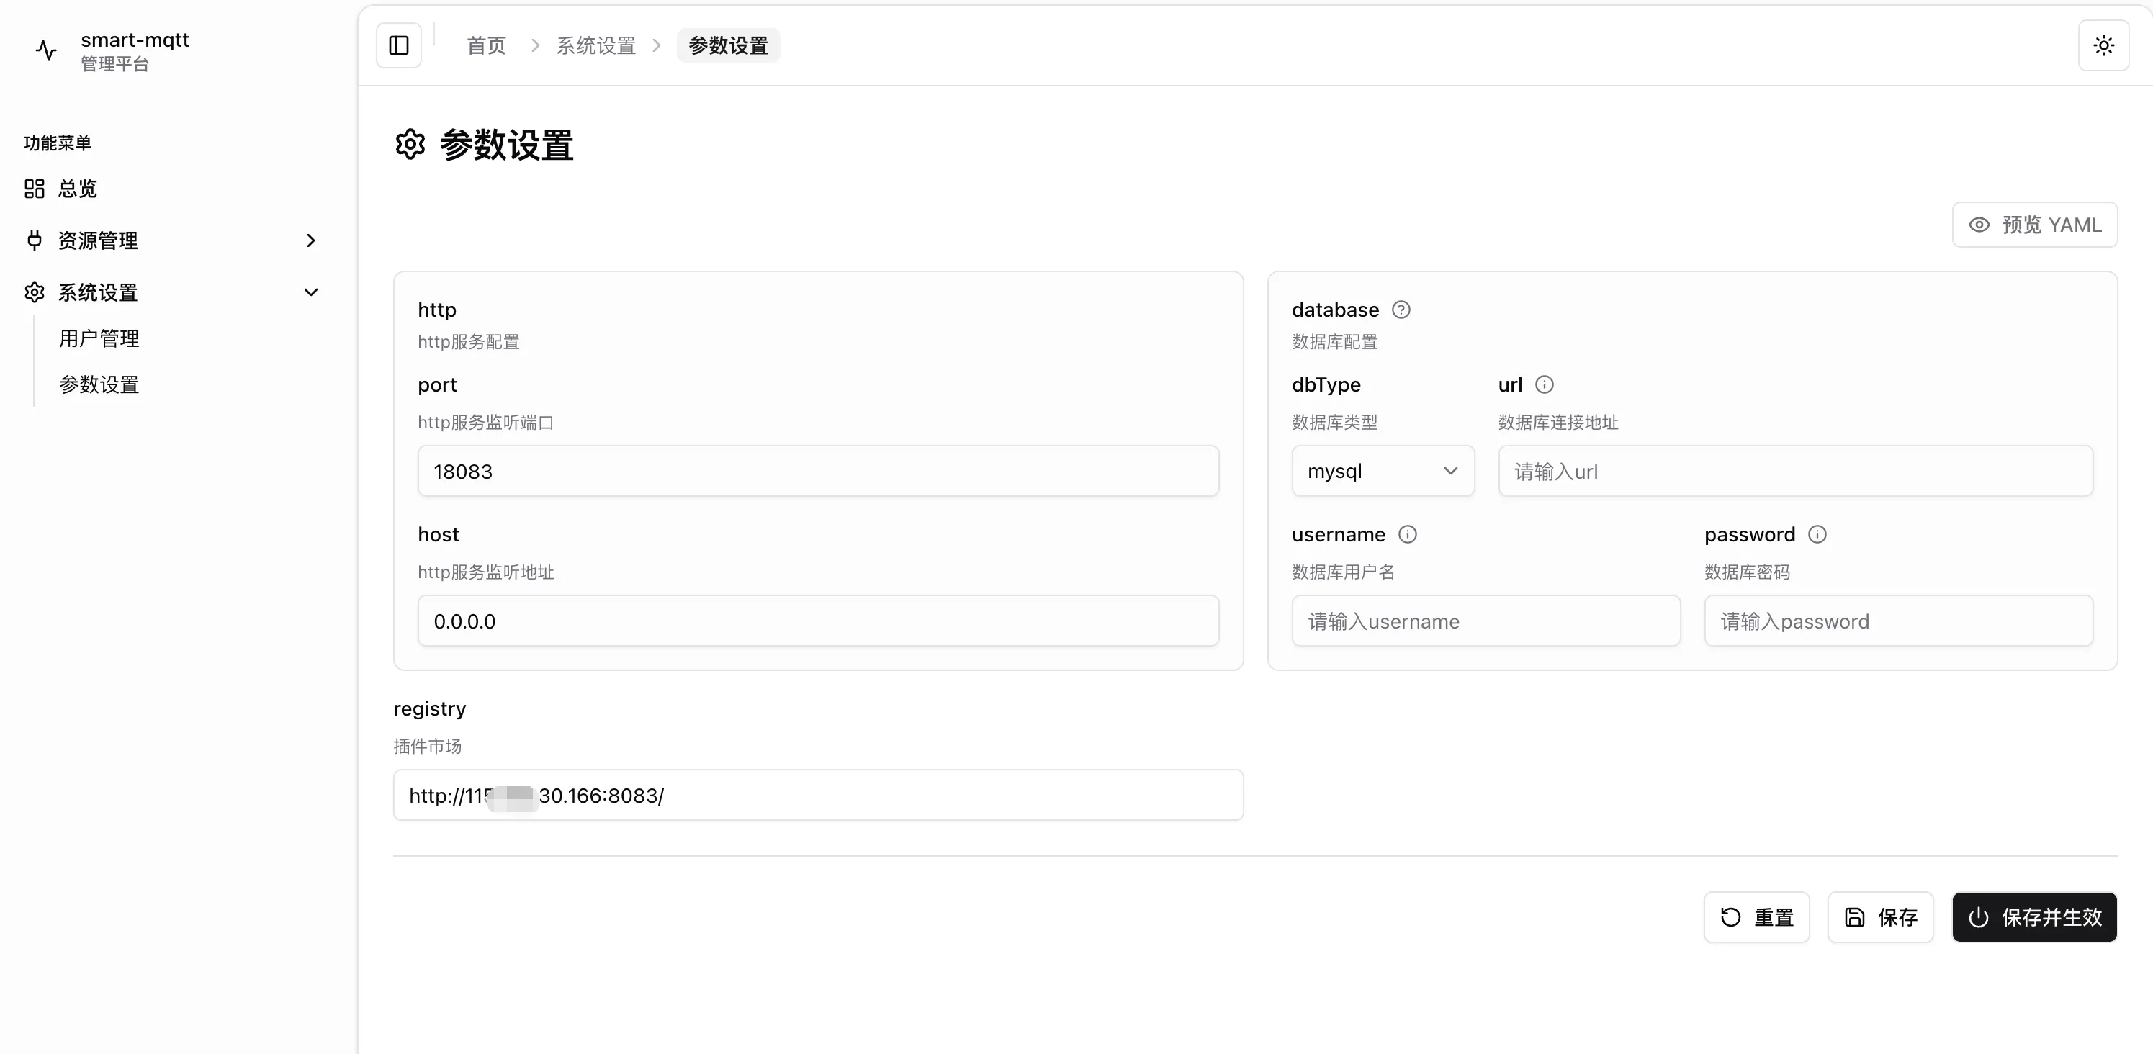The image size is (2153, 1054).
Task: Go to 首页 via the breadcrumb
Action: (x=485, y=45)
